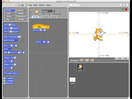132x99 pixels.
Task: Select the Pen block category
Action: click(10, 19)
